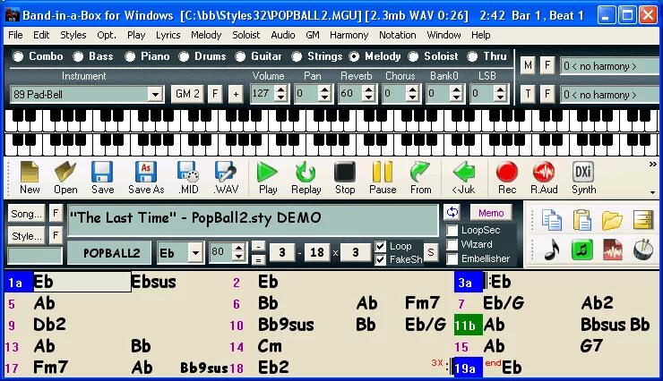Click the Style... button

click(26, 236)
